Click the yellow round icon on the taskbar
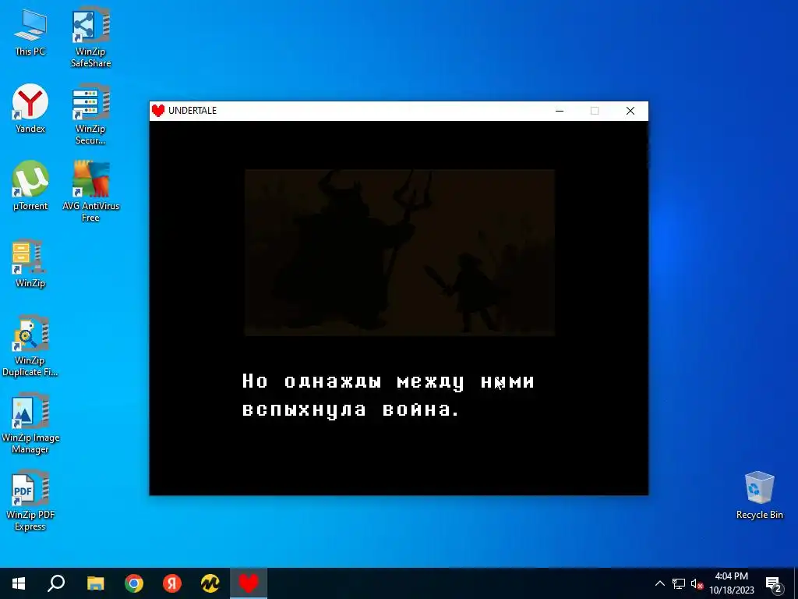This screenshot has height=599, width=798. pyautogui.click(x=210, y=583)
